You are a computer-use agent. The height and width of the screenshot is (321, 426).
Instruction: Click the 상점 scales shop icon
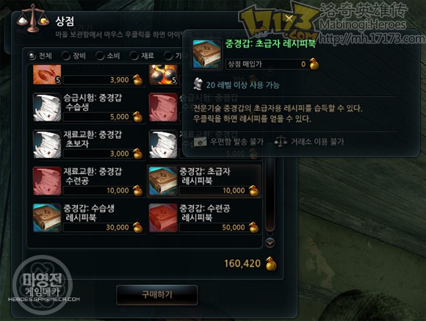pos(32,18)
